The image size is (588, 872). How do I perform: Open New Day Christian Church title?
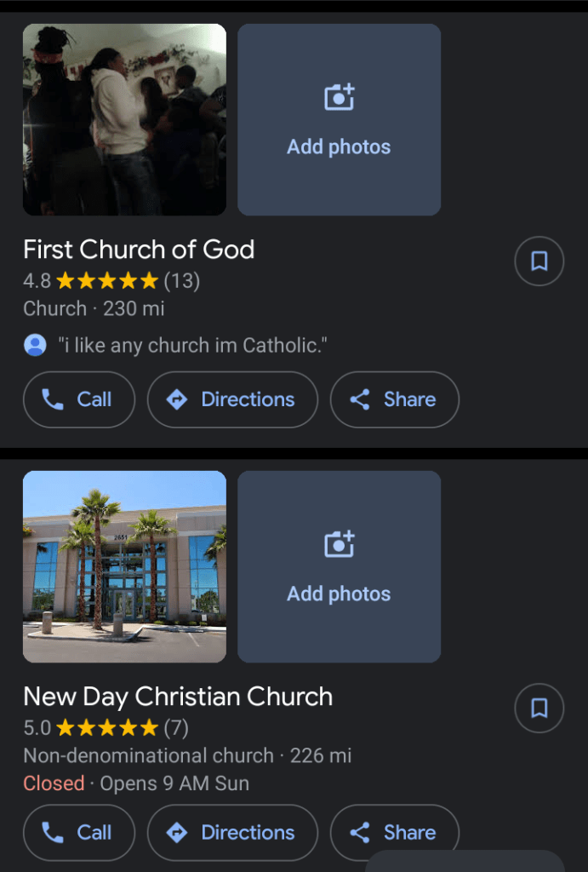pyautogui.click(x=178, y=697)
